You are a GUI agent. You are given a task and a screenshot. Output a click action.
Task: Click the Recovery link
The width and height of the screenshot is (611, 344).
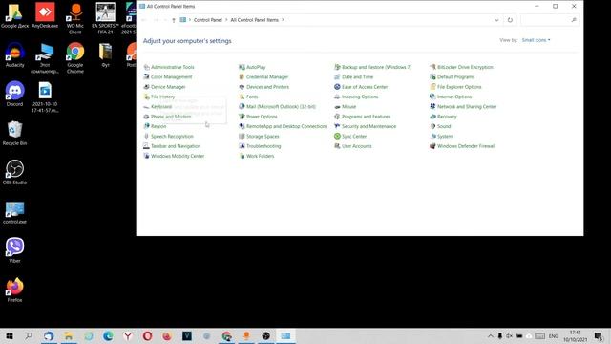pos(447,117)
